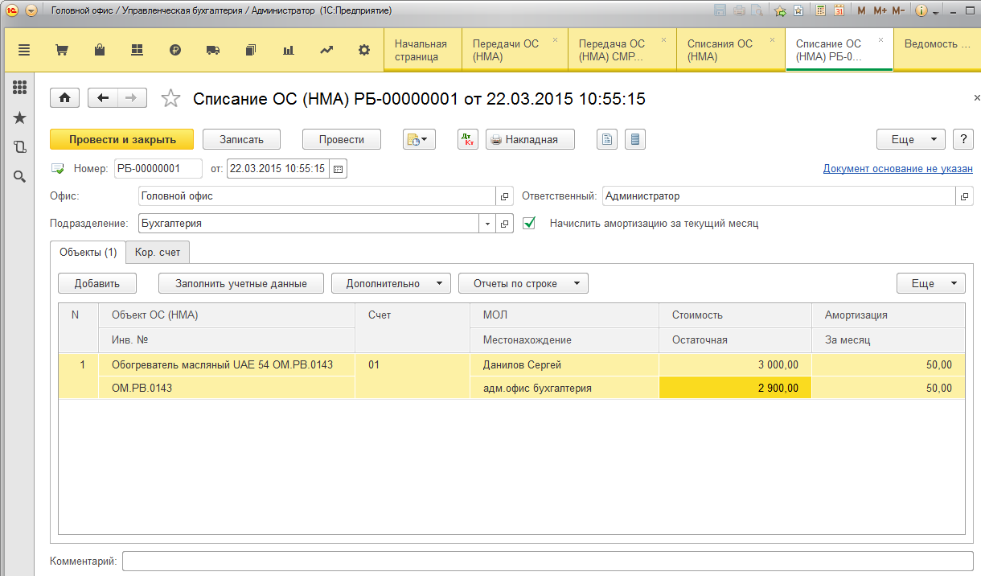Open table Еще dropdown menu
Image resolution: width=981 pixels, height=576 pixels.
[x=931, y=283]
